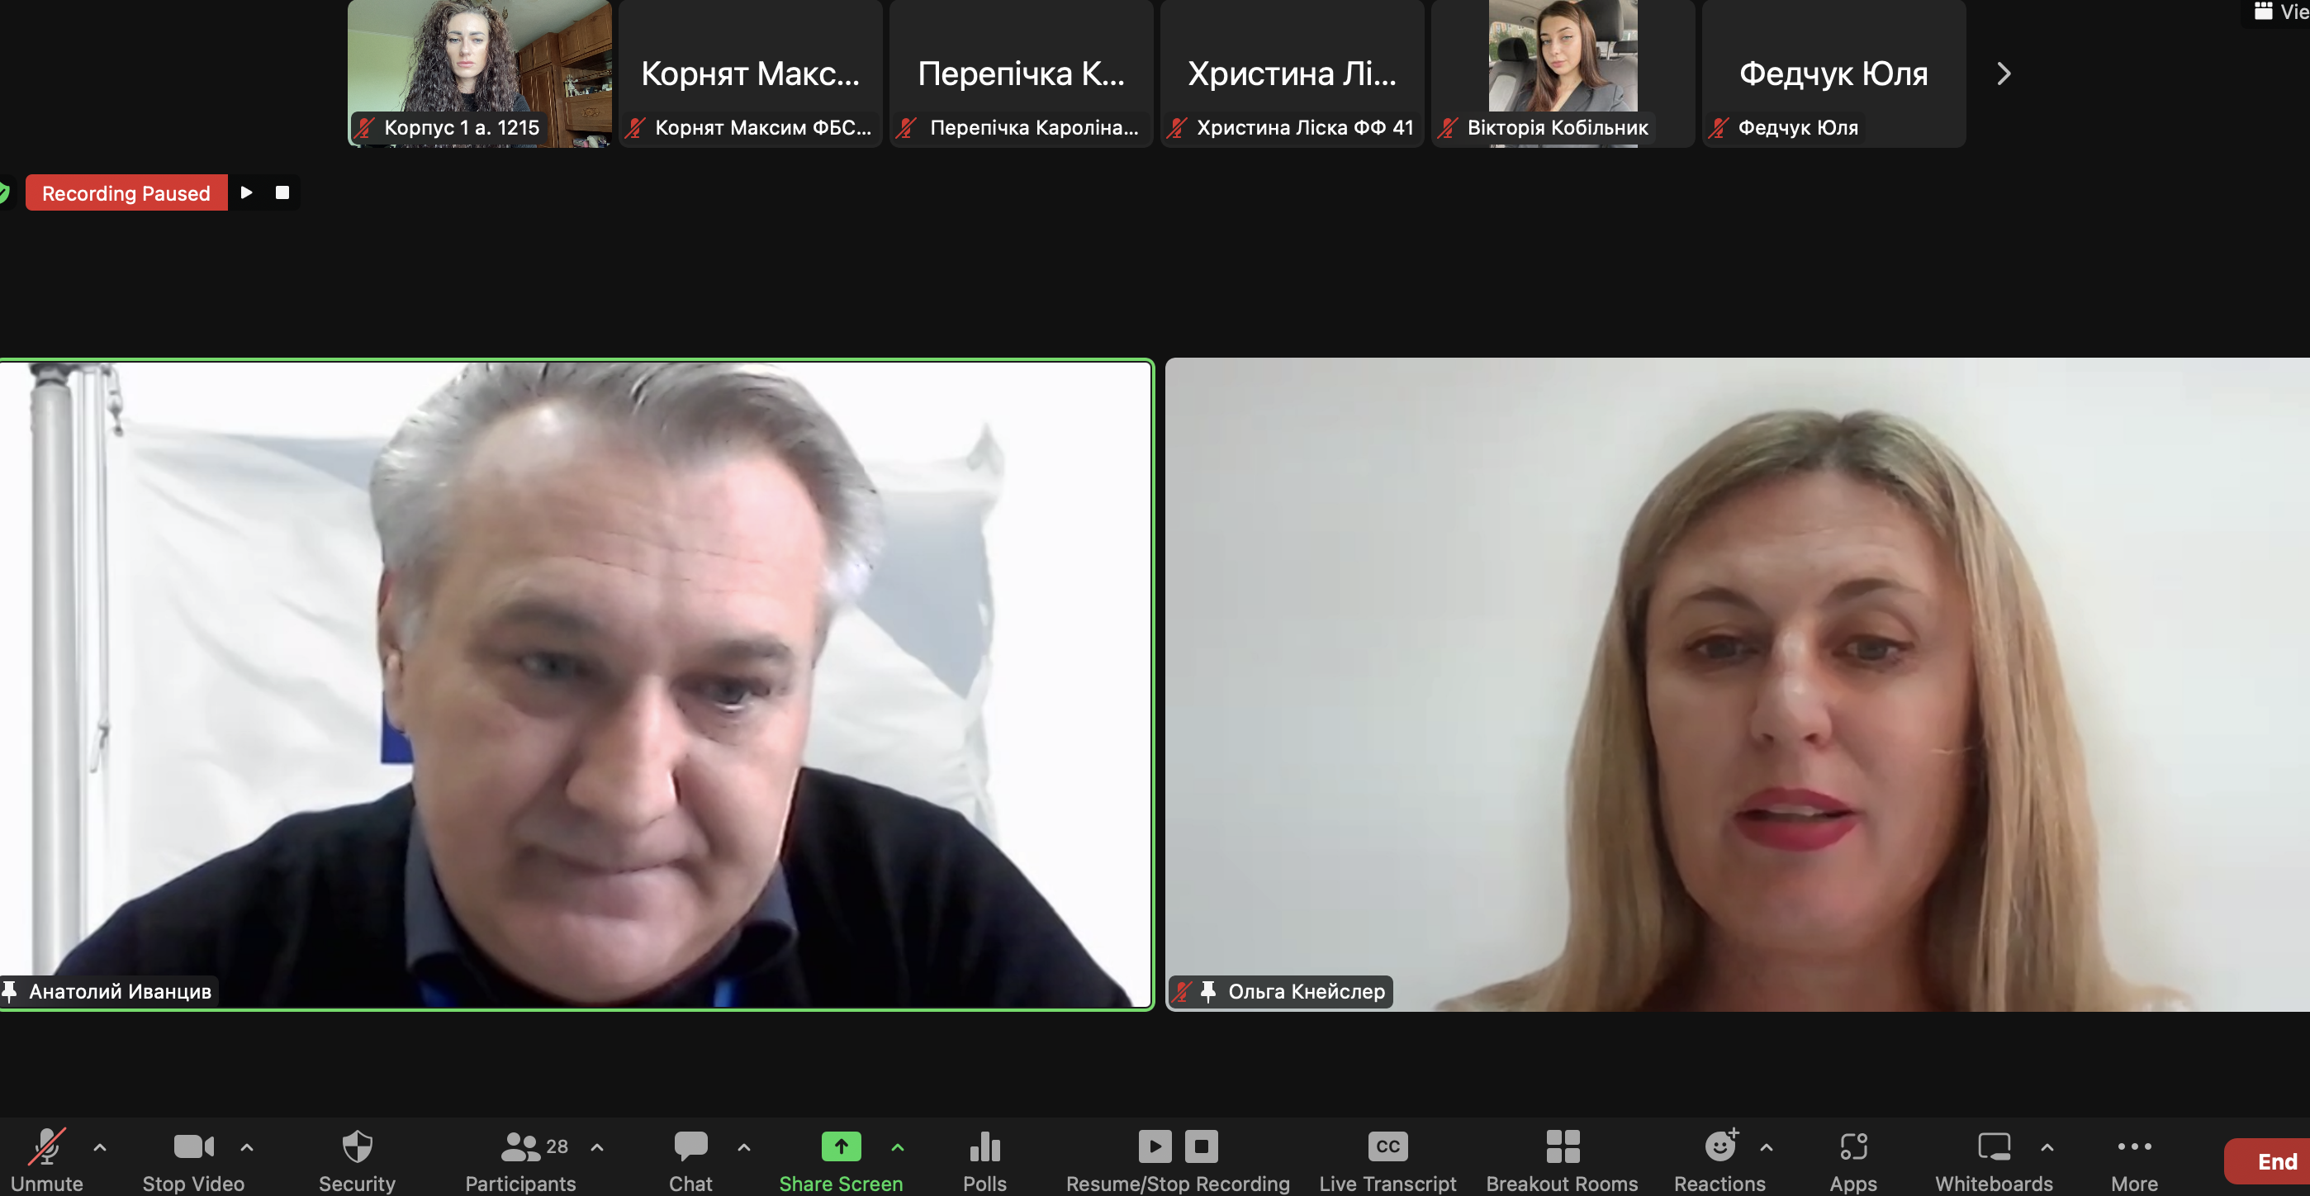Screen dimensions: 2310x1196
Task: Click the red End meeting button
Action: point(2269,1161)
